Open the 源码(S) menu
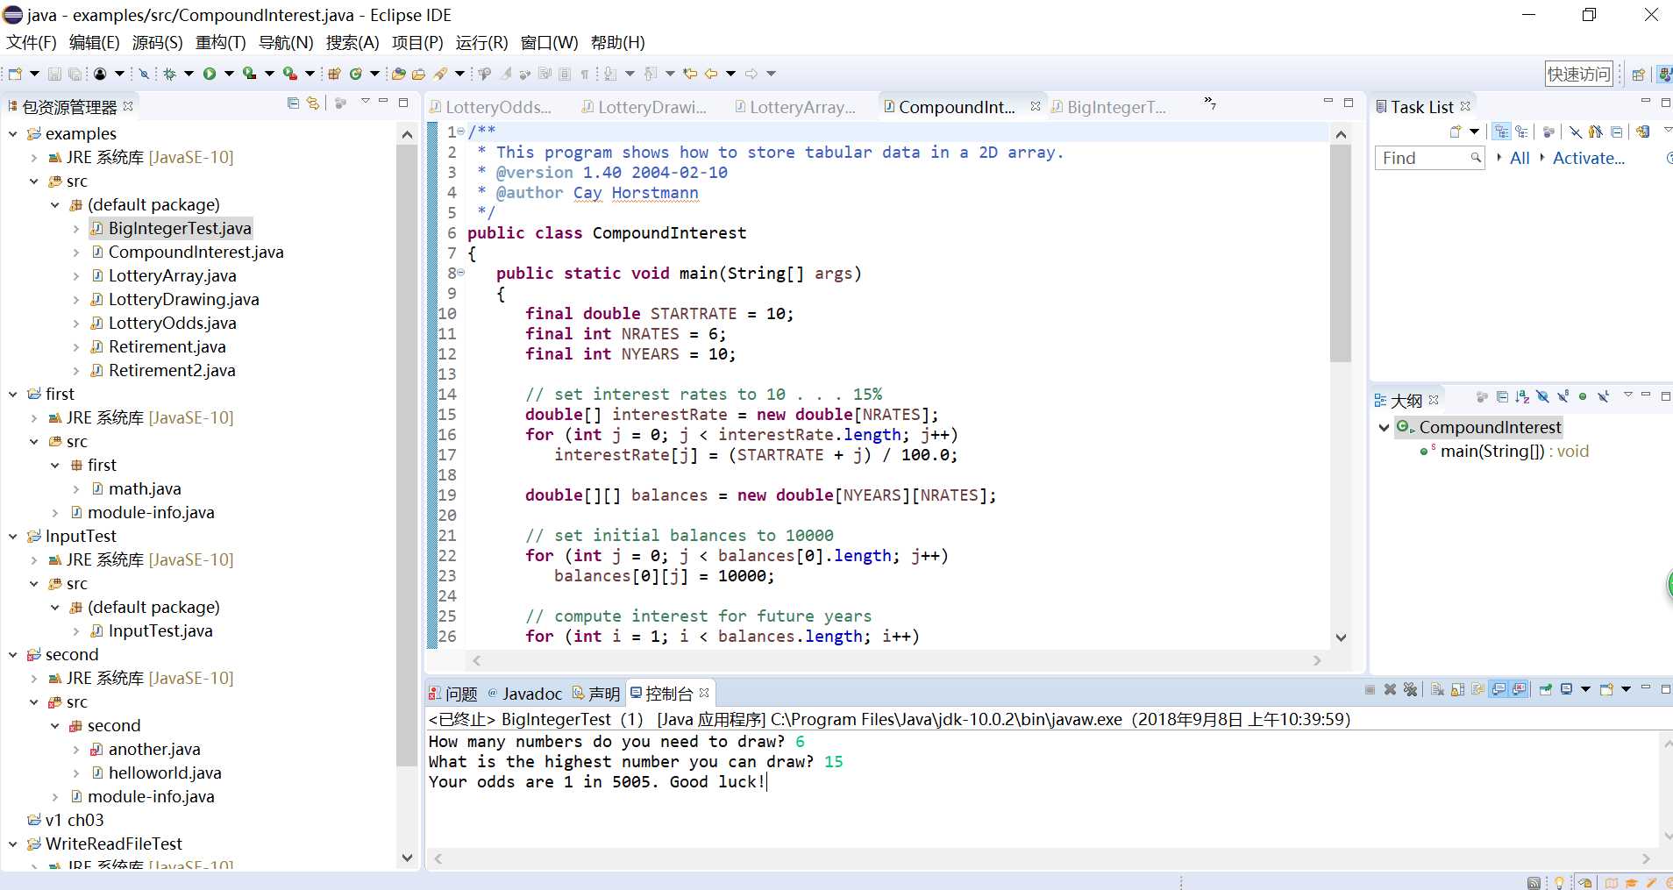 pyautogui.click(x=158, y=42)
